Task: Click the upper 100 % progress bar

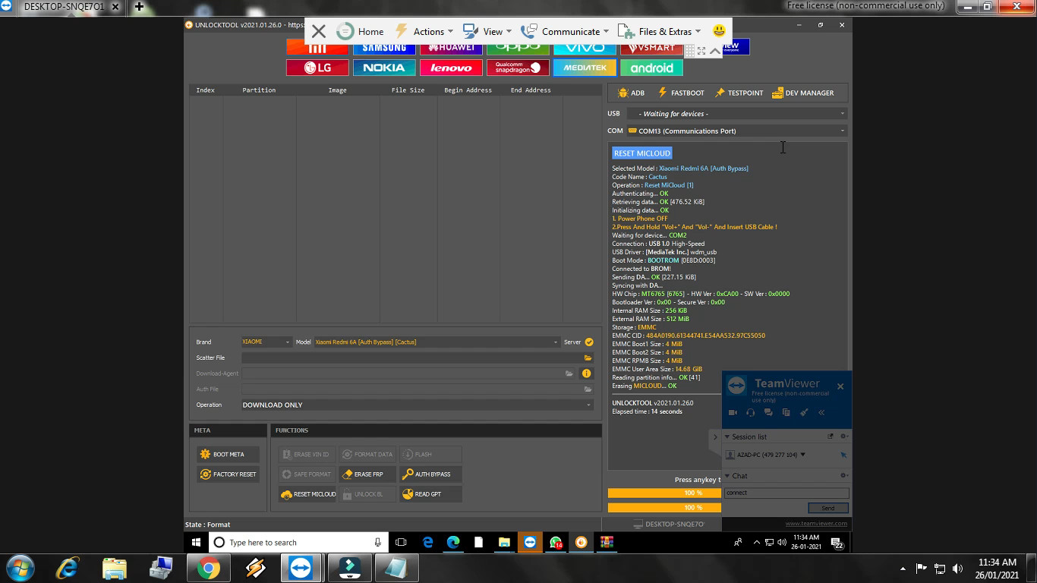Action: coord(664,493)
